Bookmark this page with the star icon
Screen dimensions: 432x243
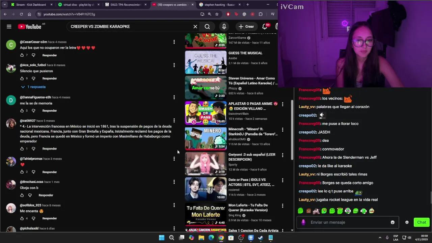(x=217, y=14)
